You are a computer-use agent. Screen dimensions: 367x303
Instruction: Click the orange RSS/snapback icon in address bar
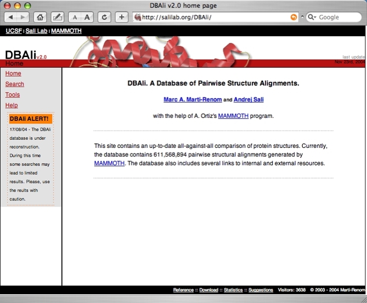tap(294, 17)
